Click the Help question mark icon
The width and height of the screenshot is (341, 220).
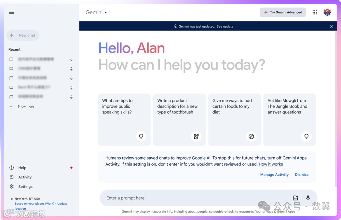point(11,168)
